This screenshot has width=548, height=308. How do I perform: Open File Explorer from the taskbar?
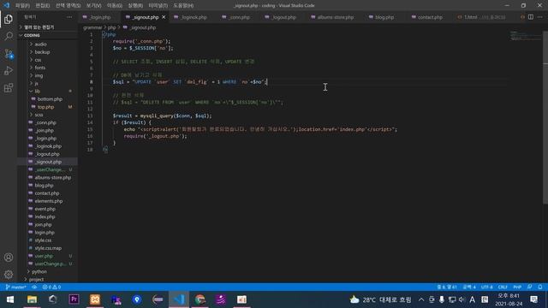click(x=32, y=299)
